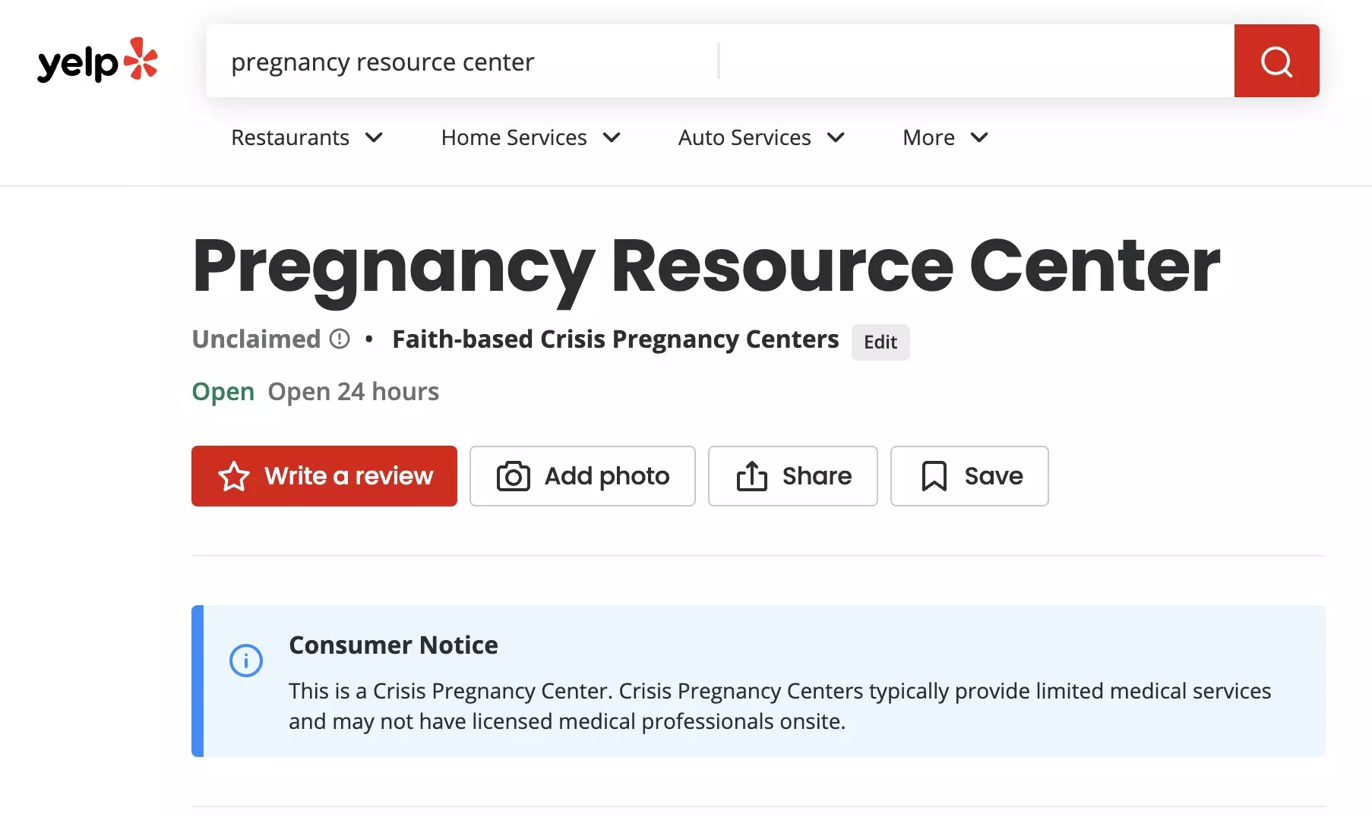
Task: Click the Unclaimed status text
Action: click(x=256, y=339)
